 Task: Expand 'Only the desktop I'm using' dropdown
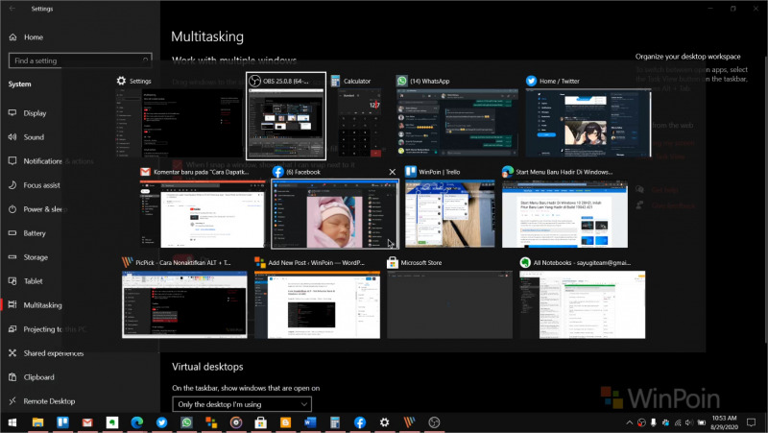[242, 404]
